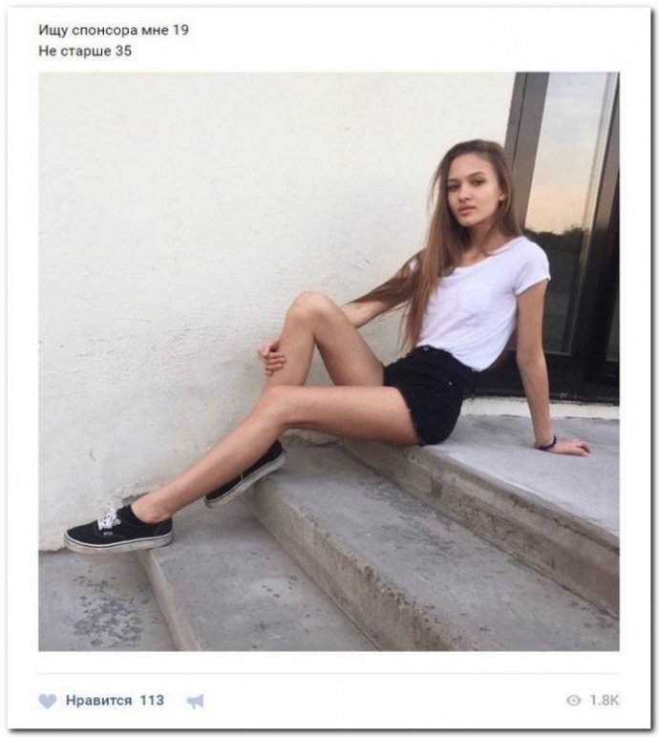
Task: Like the post via Нравится label
Action: 98,701
